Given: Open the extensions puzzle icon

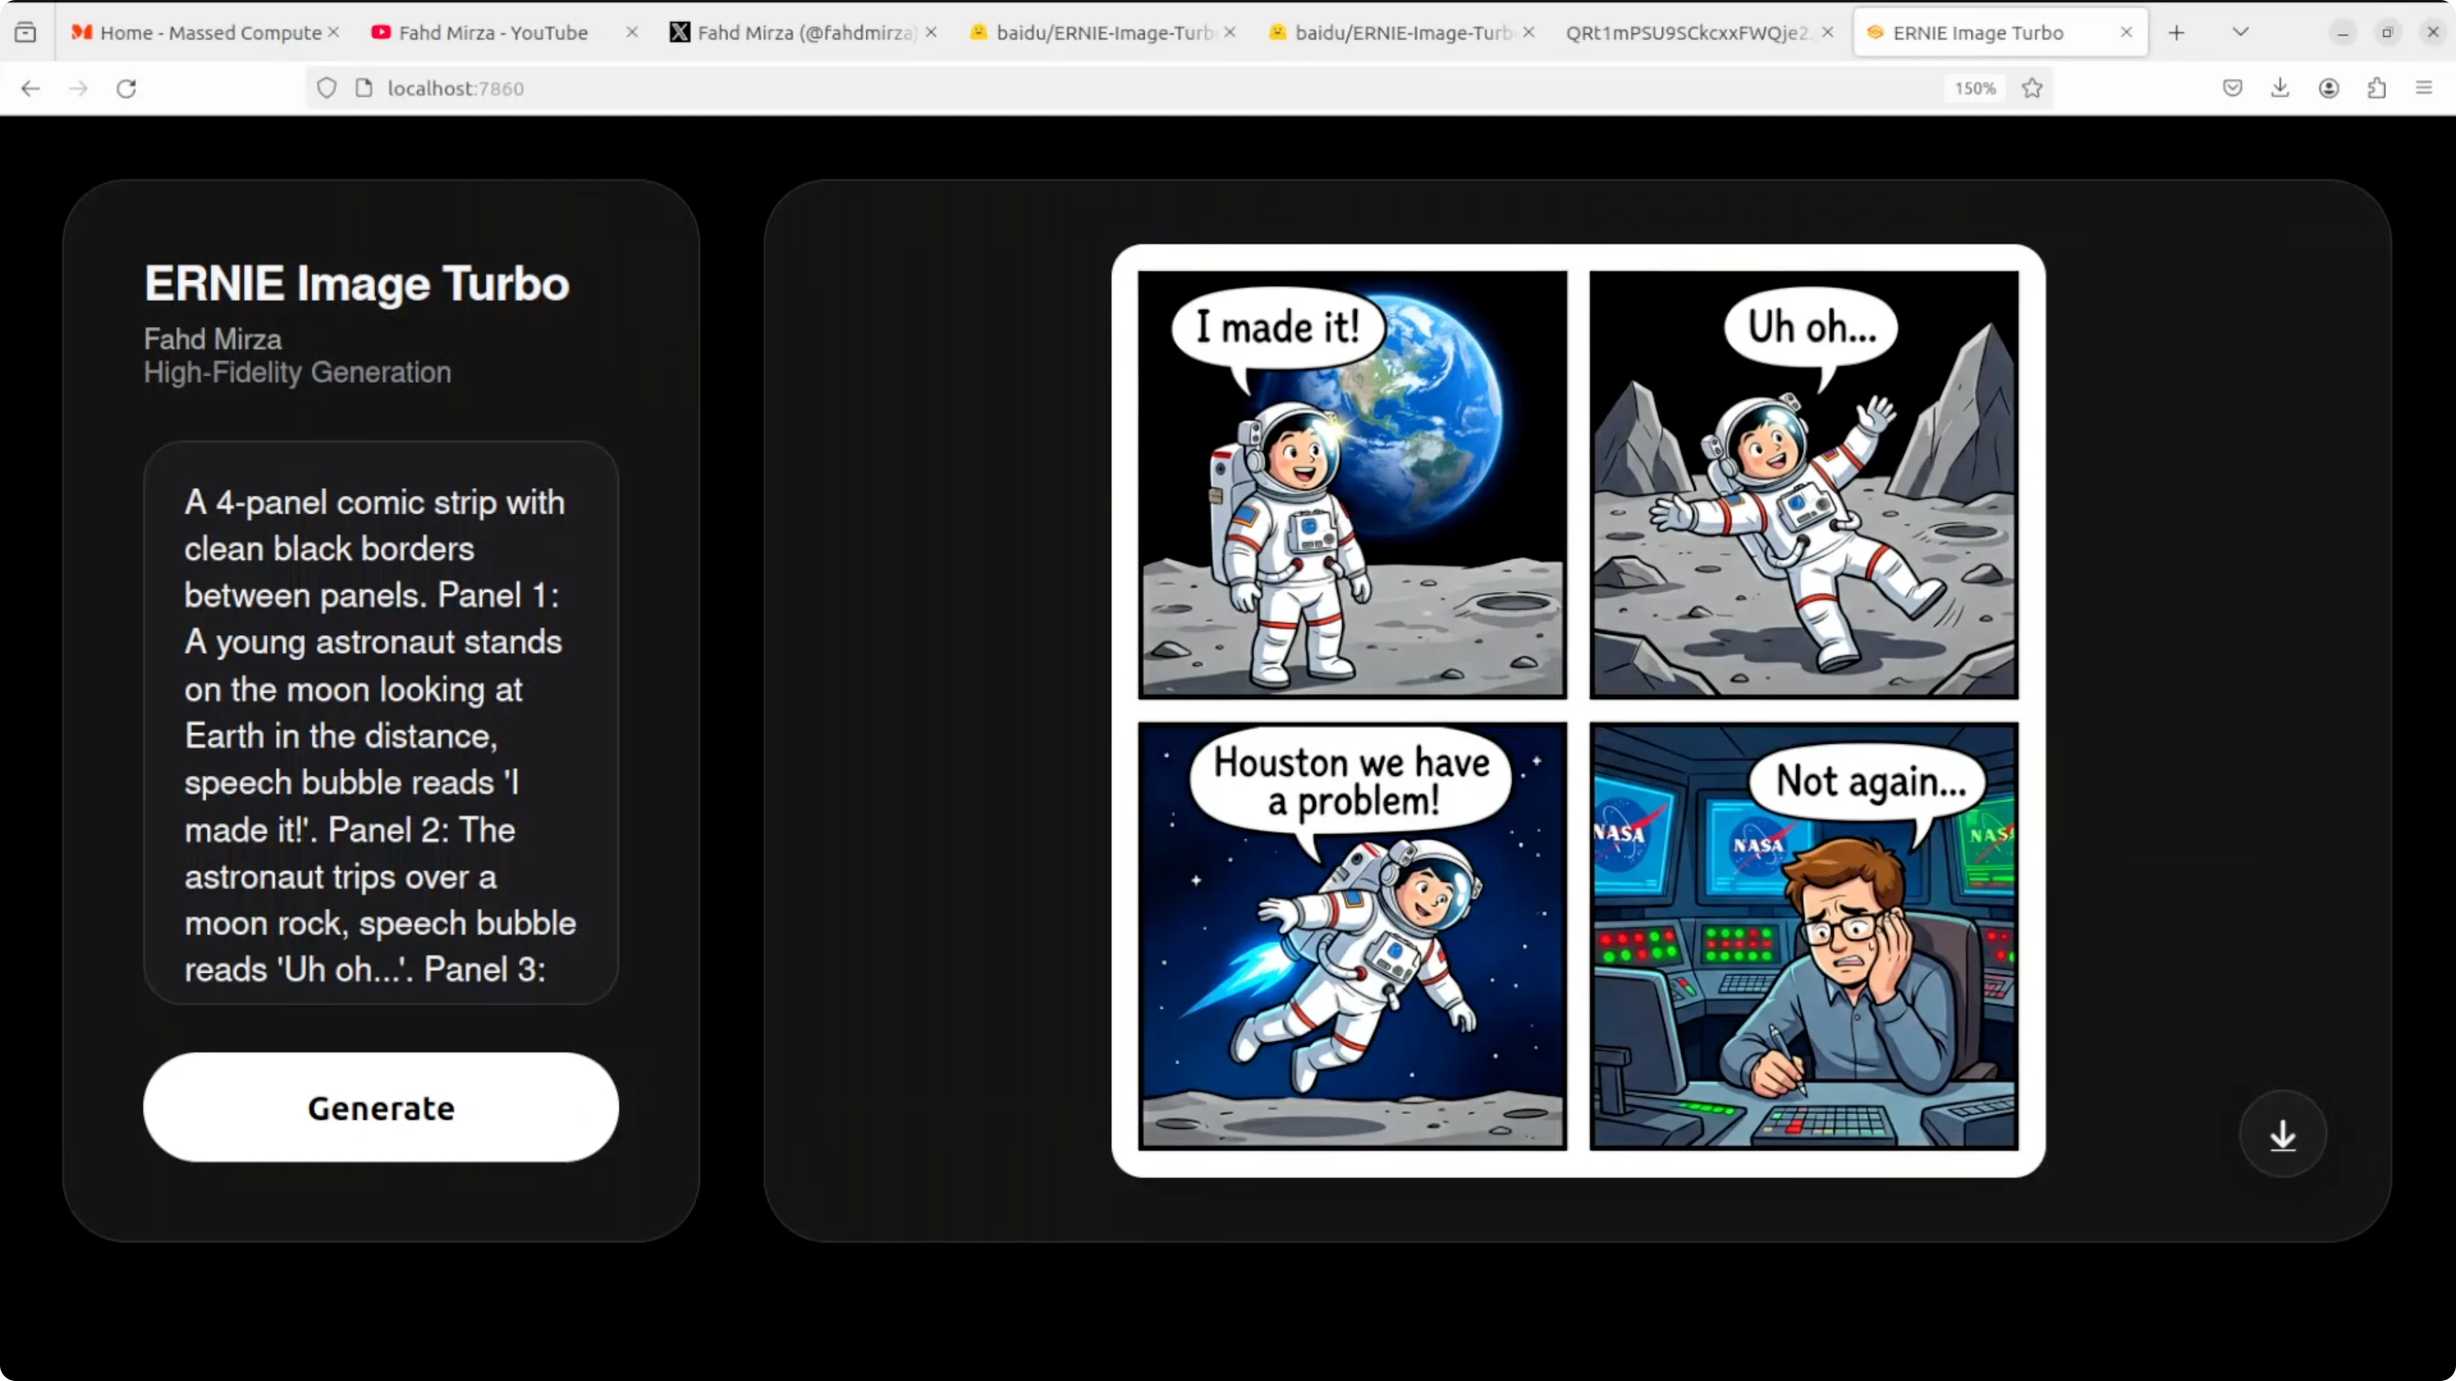Looking at the screenshot, I should coord(2376,89).
